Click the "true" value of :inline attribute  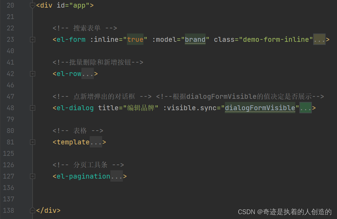click(135, 40)
